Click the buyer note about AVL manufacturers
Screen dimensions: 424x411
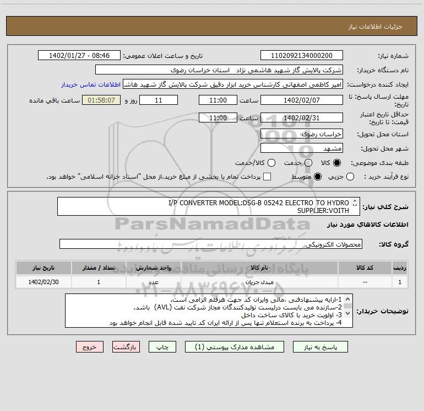click(238, 307)
